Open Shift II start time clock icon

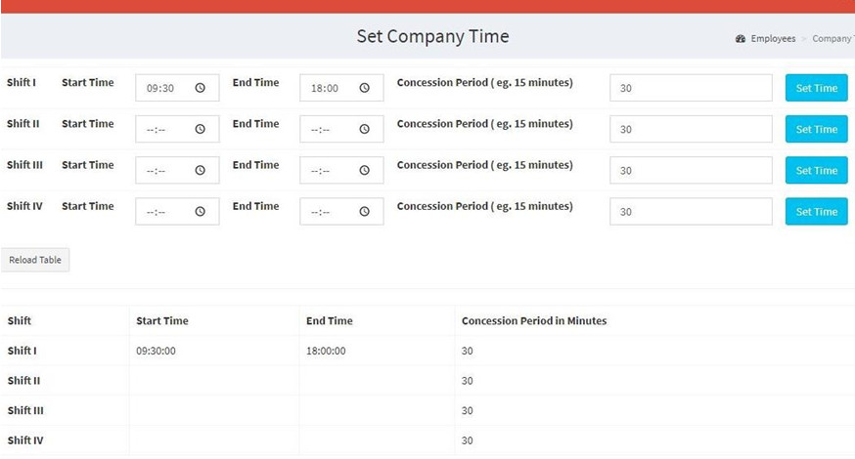click(x=201, y=129)
